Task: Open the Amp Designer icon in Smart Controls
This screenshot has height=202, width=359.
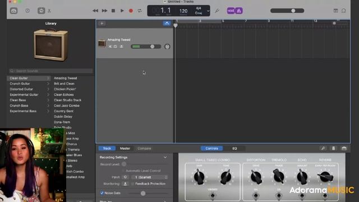Action: (333, 148)
